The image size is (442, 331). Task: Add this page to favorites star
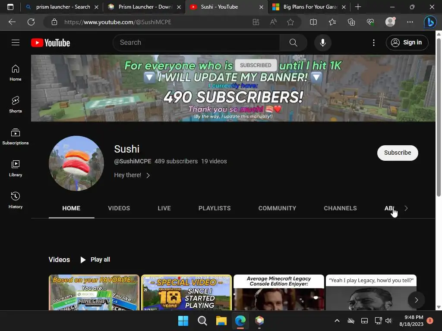click(290, 22)
